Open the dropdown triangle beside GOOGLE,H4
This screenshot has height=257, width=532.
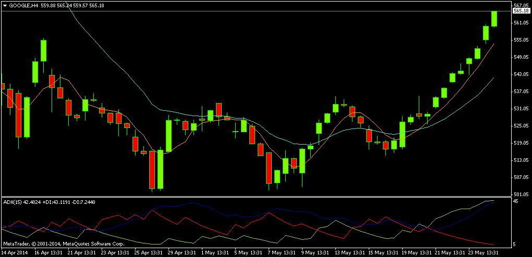coord(5,5)
